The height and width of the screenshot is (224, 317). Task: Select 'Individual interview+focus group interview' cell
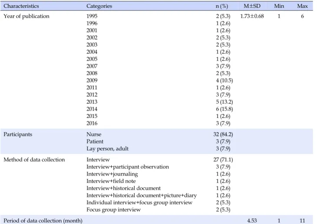coord(139,203)
